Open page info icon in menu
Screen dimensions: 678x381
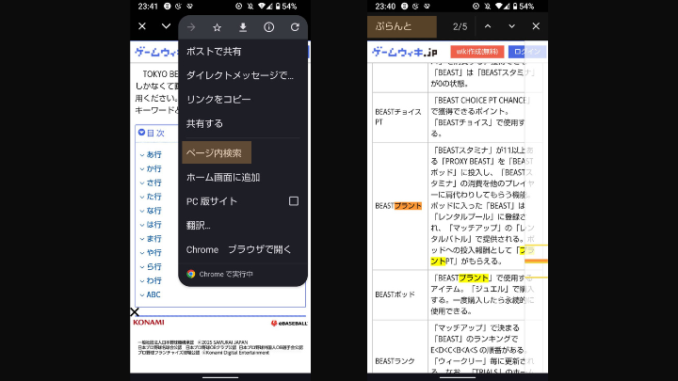click(x=269, y=27)
